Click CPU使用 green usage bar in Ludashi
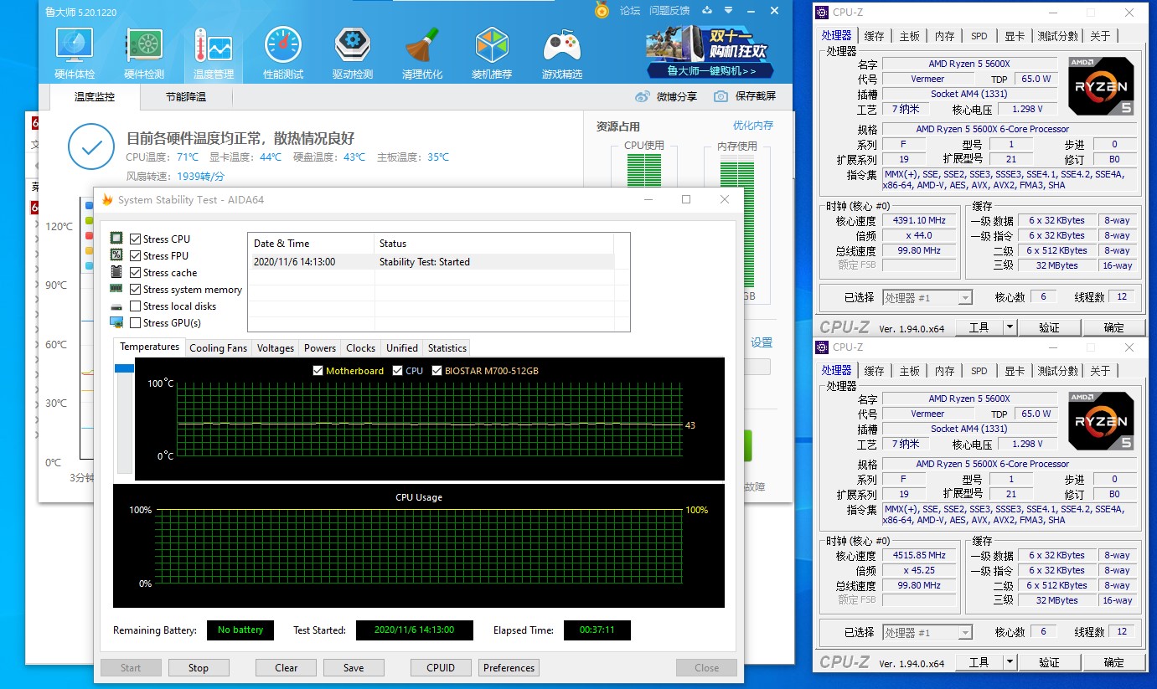The width and height of the screenshot is (1157, 689). click(643, 172)
